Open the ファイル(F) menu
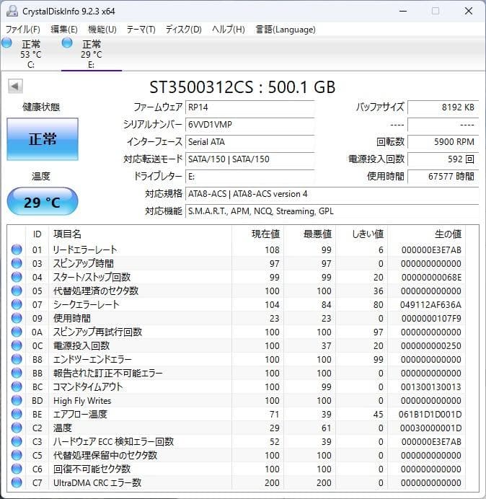This screenshot has width=486, height=499. [x=23, y=30]
